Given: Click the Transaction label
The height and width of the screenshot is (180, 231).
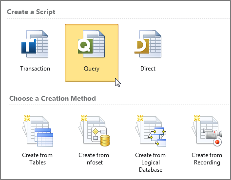Looking at the screenshot, I should pos(35,69).
